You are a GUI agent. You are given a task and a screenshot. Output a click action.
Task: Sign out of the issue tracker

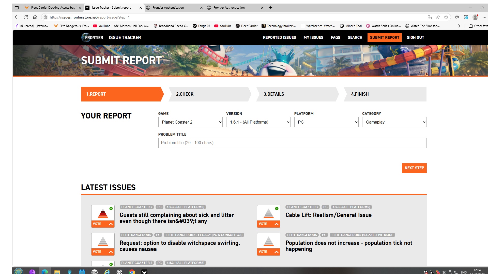click(x=415, y=38)
